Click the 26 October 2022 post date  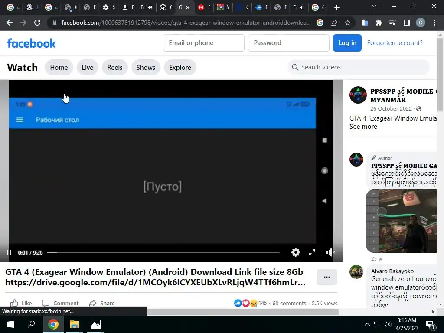[x=391, y=109]
